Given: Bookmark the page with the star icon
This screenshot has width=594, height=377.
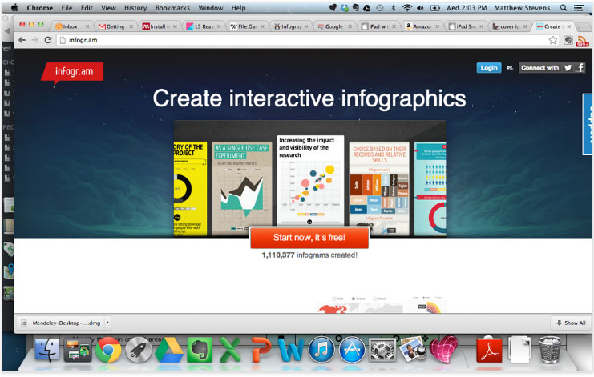Looking at the screenshot, I should (x=553, y=40).
